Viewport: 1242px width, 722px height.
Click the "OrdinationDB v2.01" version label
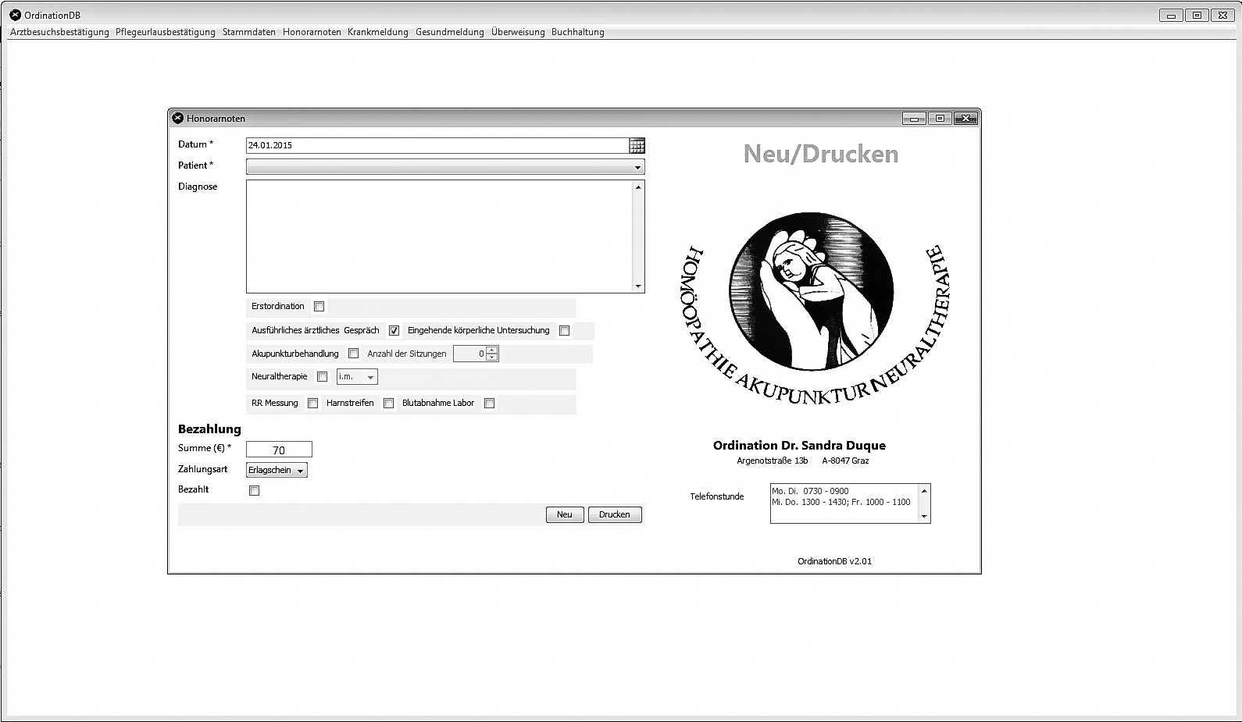tap(834, 561)
